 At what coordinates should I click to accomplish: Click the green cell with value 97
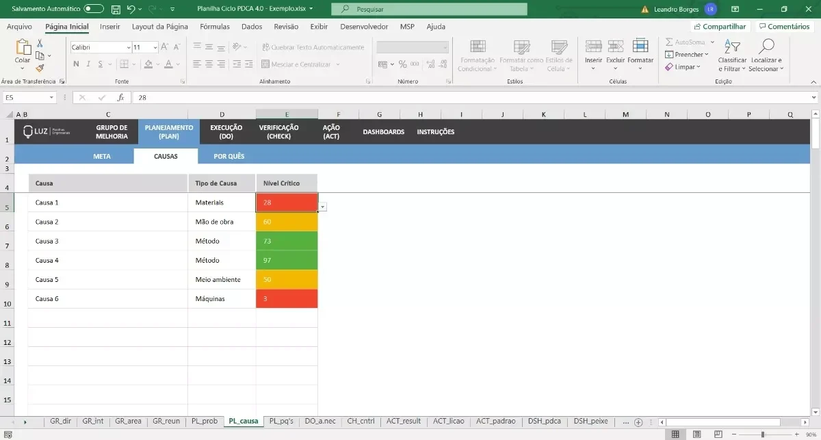(x=287, y=260)
